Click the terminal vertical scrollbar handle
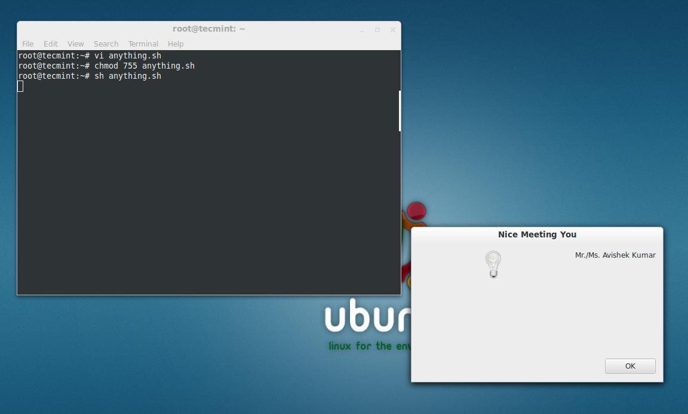688x414 pixels. pos(400,111)
